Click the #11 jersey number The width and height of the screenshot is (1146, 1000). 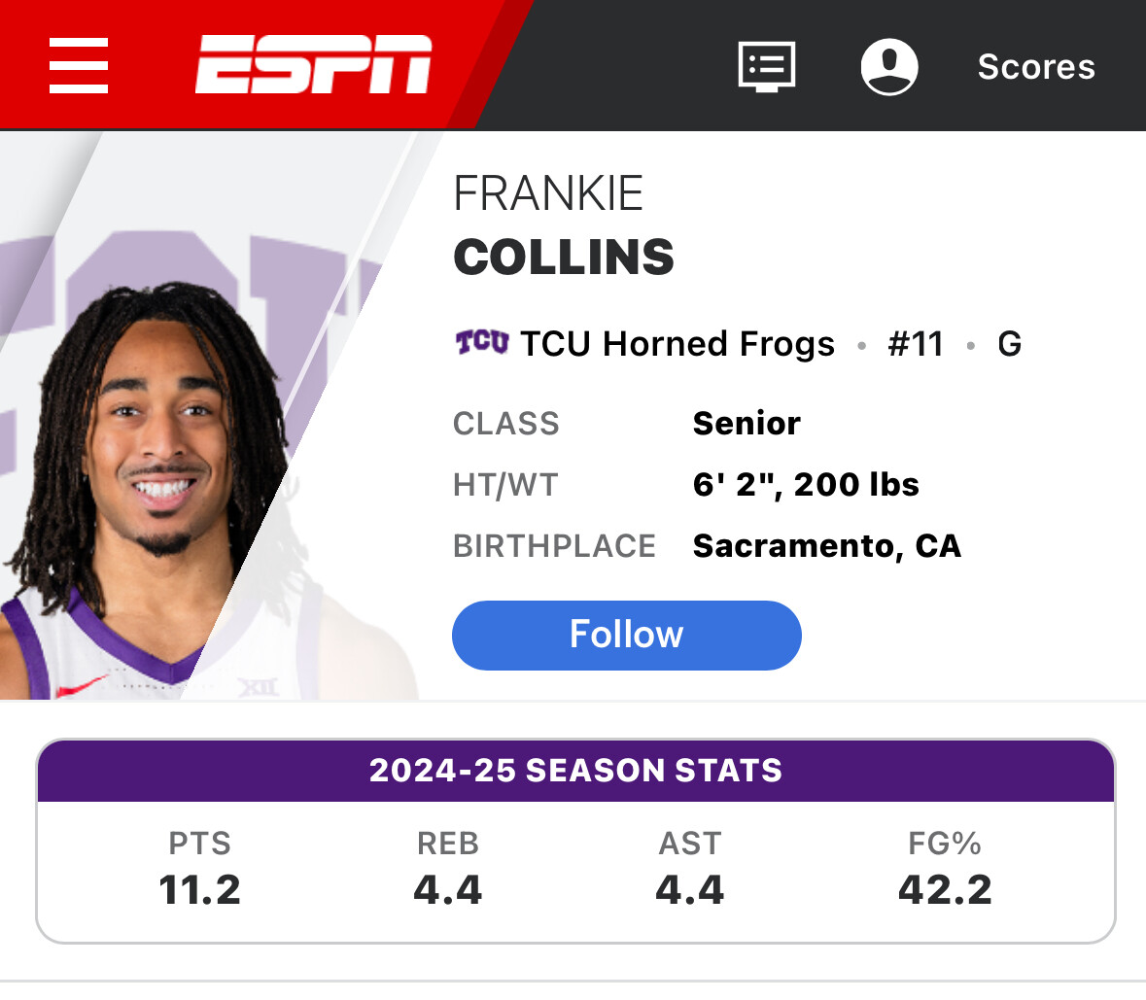coord(916,344)
